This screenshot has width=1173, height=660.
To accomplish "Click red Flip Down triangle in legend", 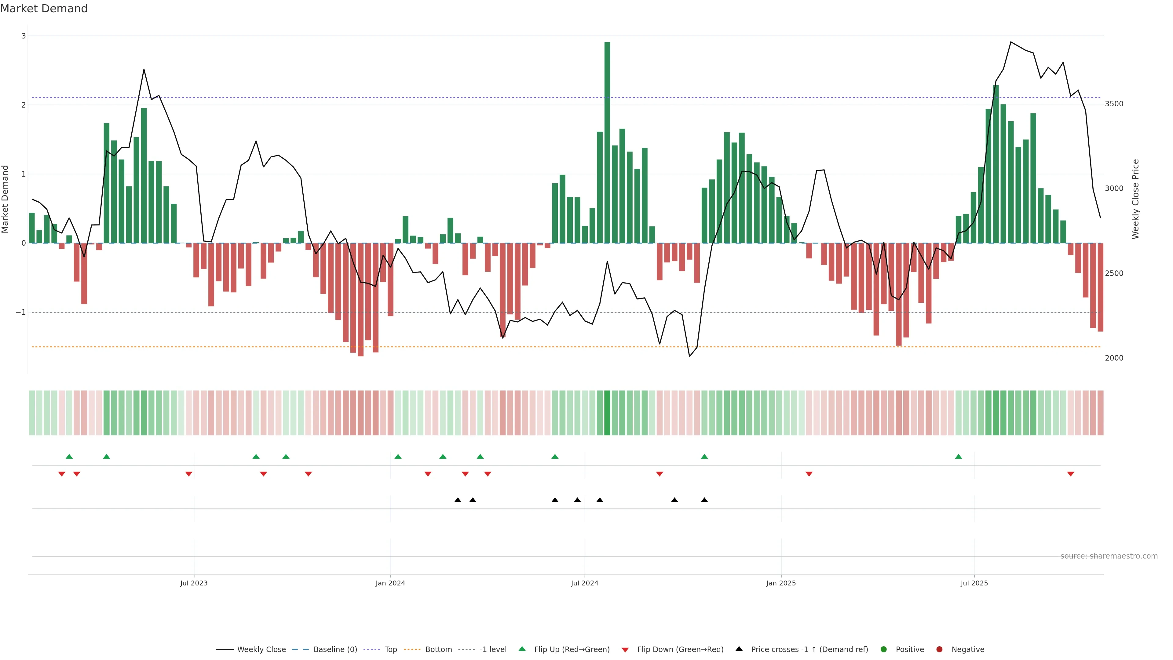I will click(x=625, y=650).
